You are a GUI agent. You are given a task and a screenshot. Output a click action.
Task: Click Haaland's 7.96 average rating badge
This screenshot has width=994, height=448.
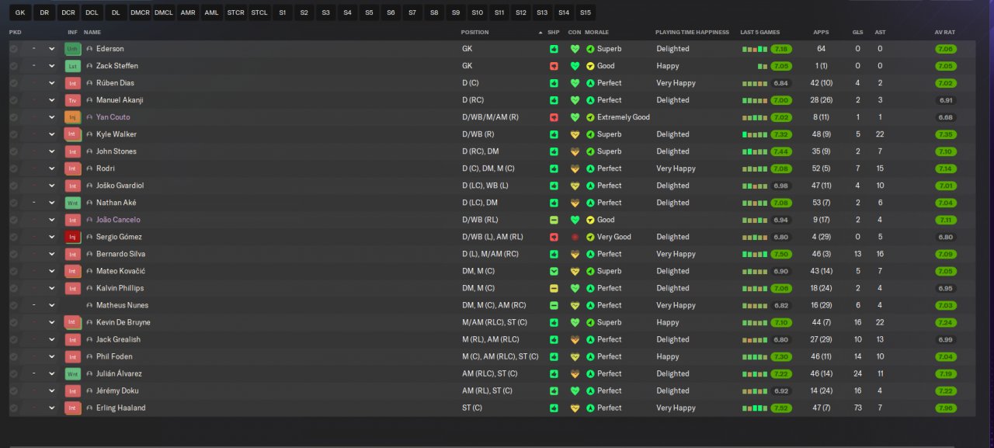(x=946, y=408)
